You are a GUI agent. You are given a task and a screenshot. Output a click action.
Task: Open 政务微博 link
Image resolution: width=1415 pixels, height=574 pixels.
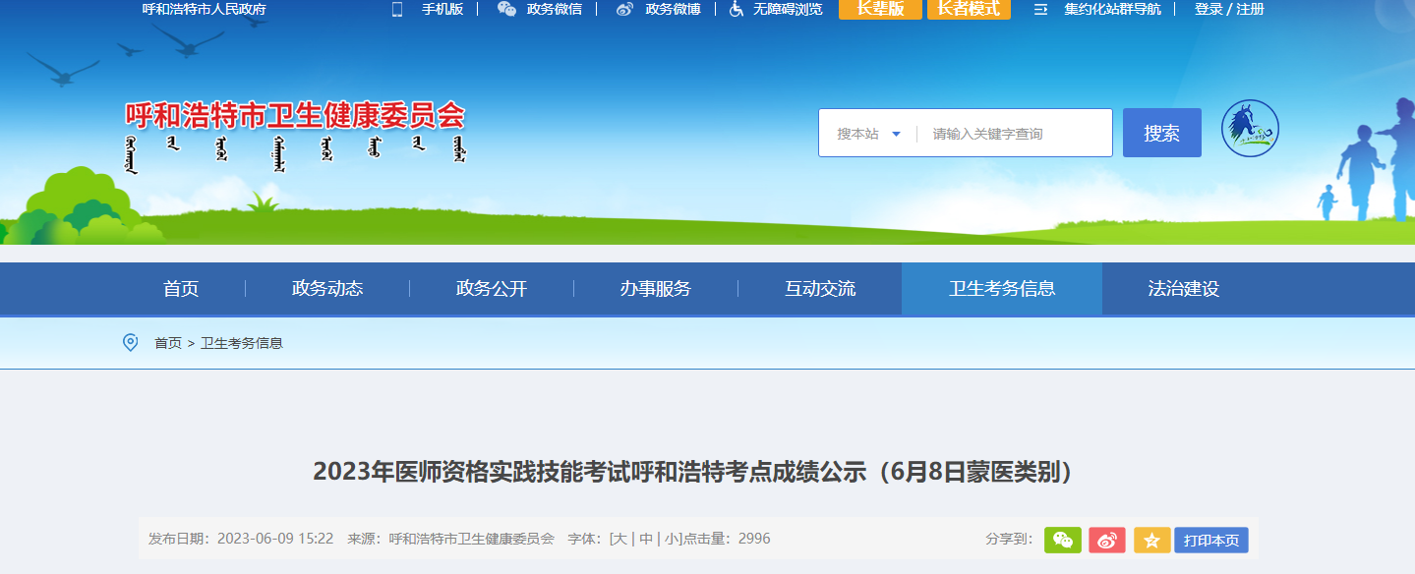tap(674, 9)
